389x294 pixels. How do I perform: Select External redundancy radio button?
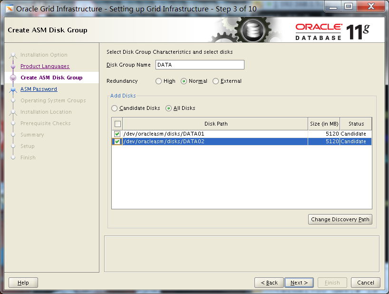click(215, 81)
